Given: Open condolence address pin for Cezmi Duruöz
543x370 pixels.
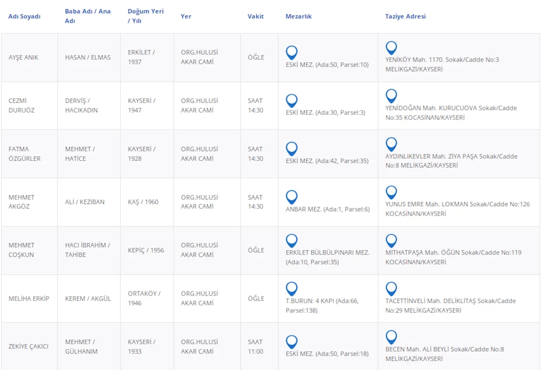Looking at the screenshot, I should 391,96.
